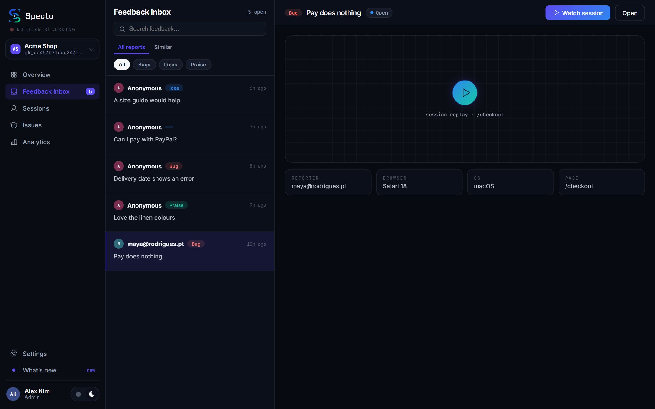Click the OS card macOS

tap(510, 182)
